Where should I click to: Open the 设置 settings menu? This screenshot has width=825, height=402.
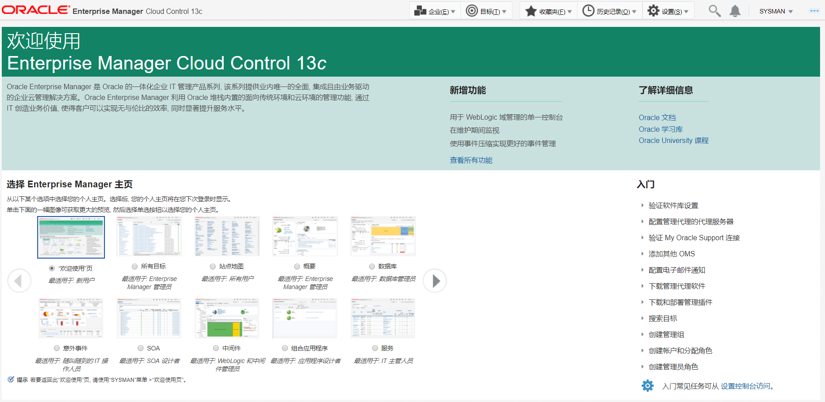[x=668, y=11]
